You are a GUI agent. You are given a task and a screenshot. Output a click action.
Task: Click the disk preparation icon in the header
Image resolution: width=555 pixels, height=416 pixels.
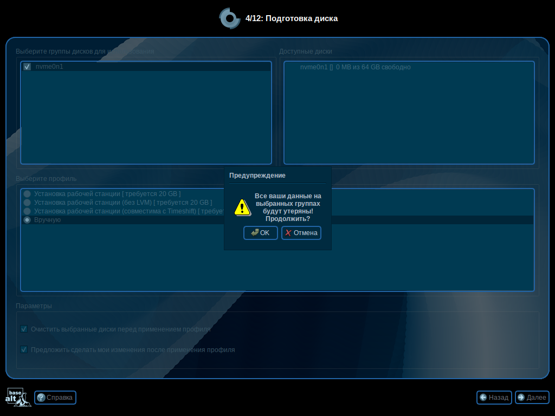pyautogui.click(x=230, y=18)
